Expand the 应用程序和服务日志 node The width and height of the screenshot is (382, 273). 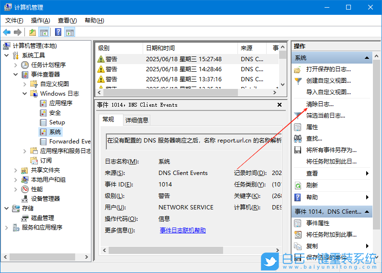tap(24, 151)
